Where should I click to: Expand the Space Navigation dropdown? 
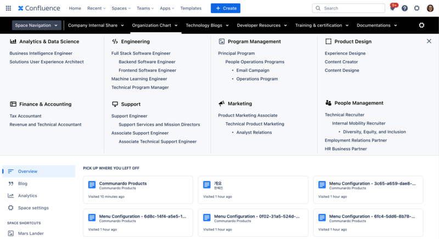[37, 25]
